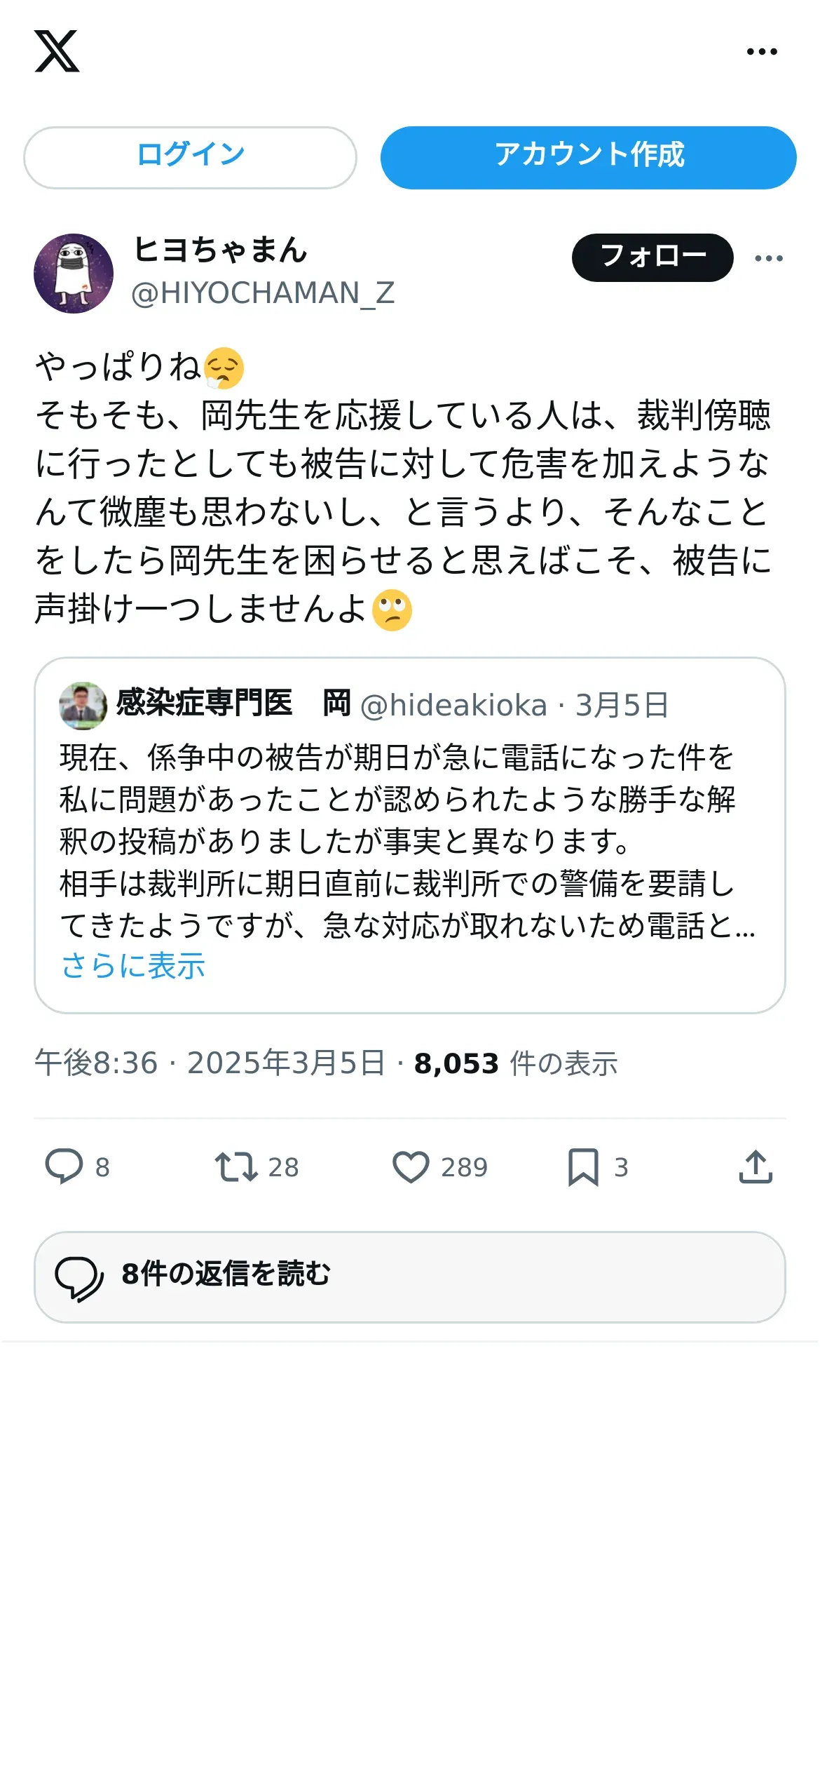Click the quoted author's avatar thumbnail
820x1776 pixels.
[x=83, y=705]
